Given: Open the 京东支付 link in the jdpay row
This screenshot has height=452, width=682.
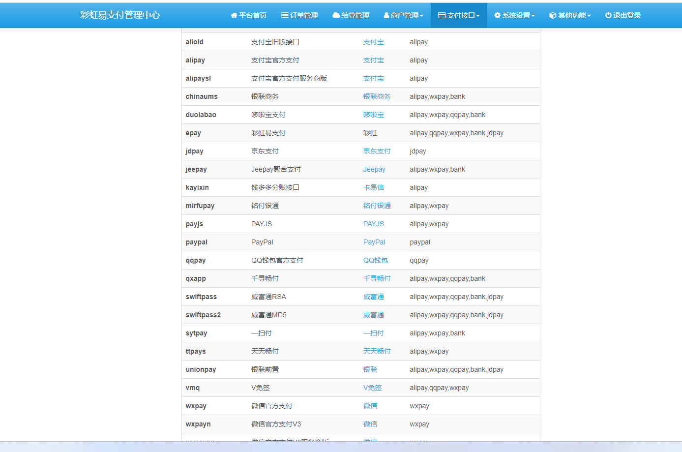Looking at the screenshot, I should tap(377, 151).
